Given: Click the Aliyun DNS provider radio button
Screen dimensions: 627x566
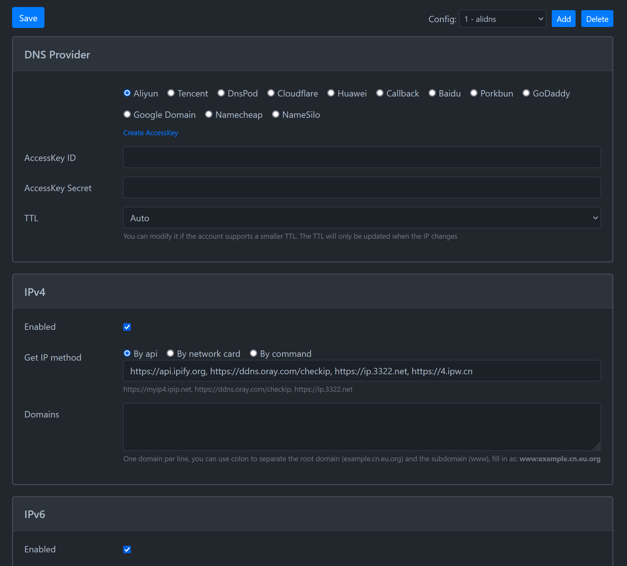Looking at the screenshot, I should (x=127, y=93).
